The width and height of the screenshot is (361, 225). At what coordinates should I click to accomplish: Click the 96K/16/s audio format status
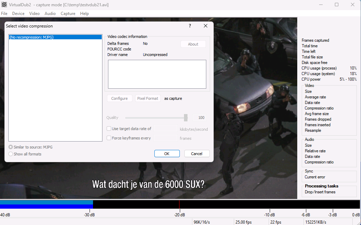point(202,222)
